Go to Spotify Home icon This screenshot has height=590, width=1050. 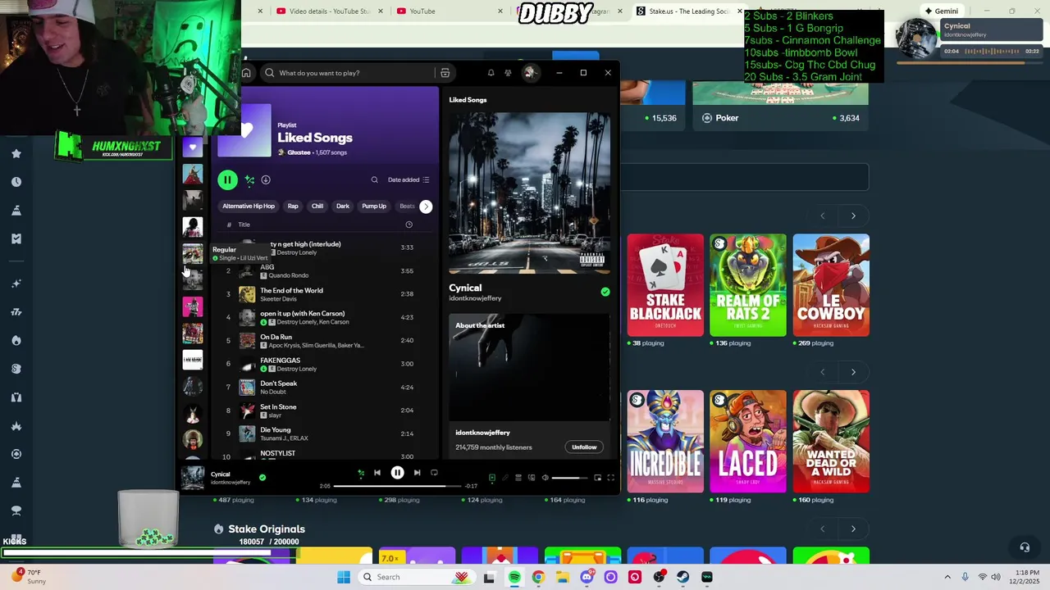click(246, 73)
